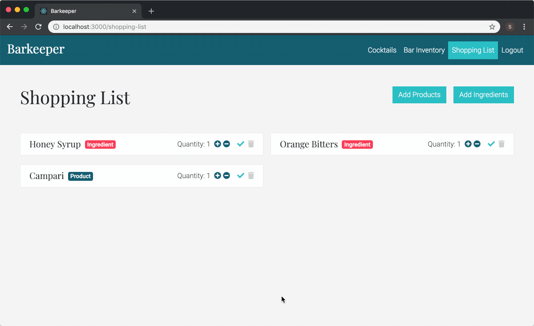Viewport: 534px width, 326px height.
Task: Go to Bar Inventory in navigation
Action: click(424, 50)
